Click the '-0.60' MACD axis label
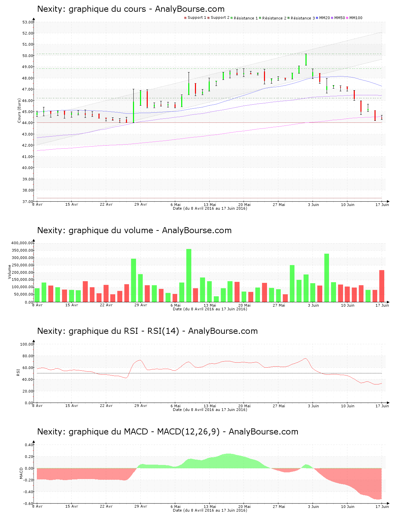Viewport: 402px width, 520px height. (28, 504)
